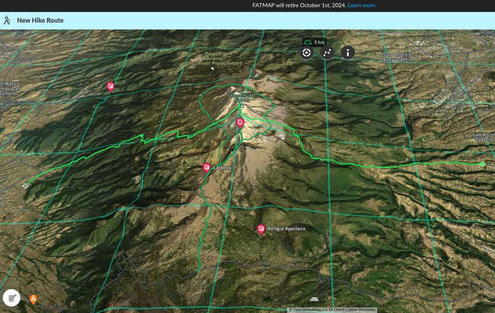Click the 5 km scale indicator
This screenshot has height=313, width=495.
click(x=314, y=42)
